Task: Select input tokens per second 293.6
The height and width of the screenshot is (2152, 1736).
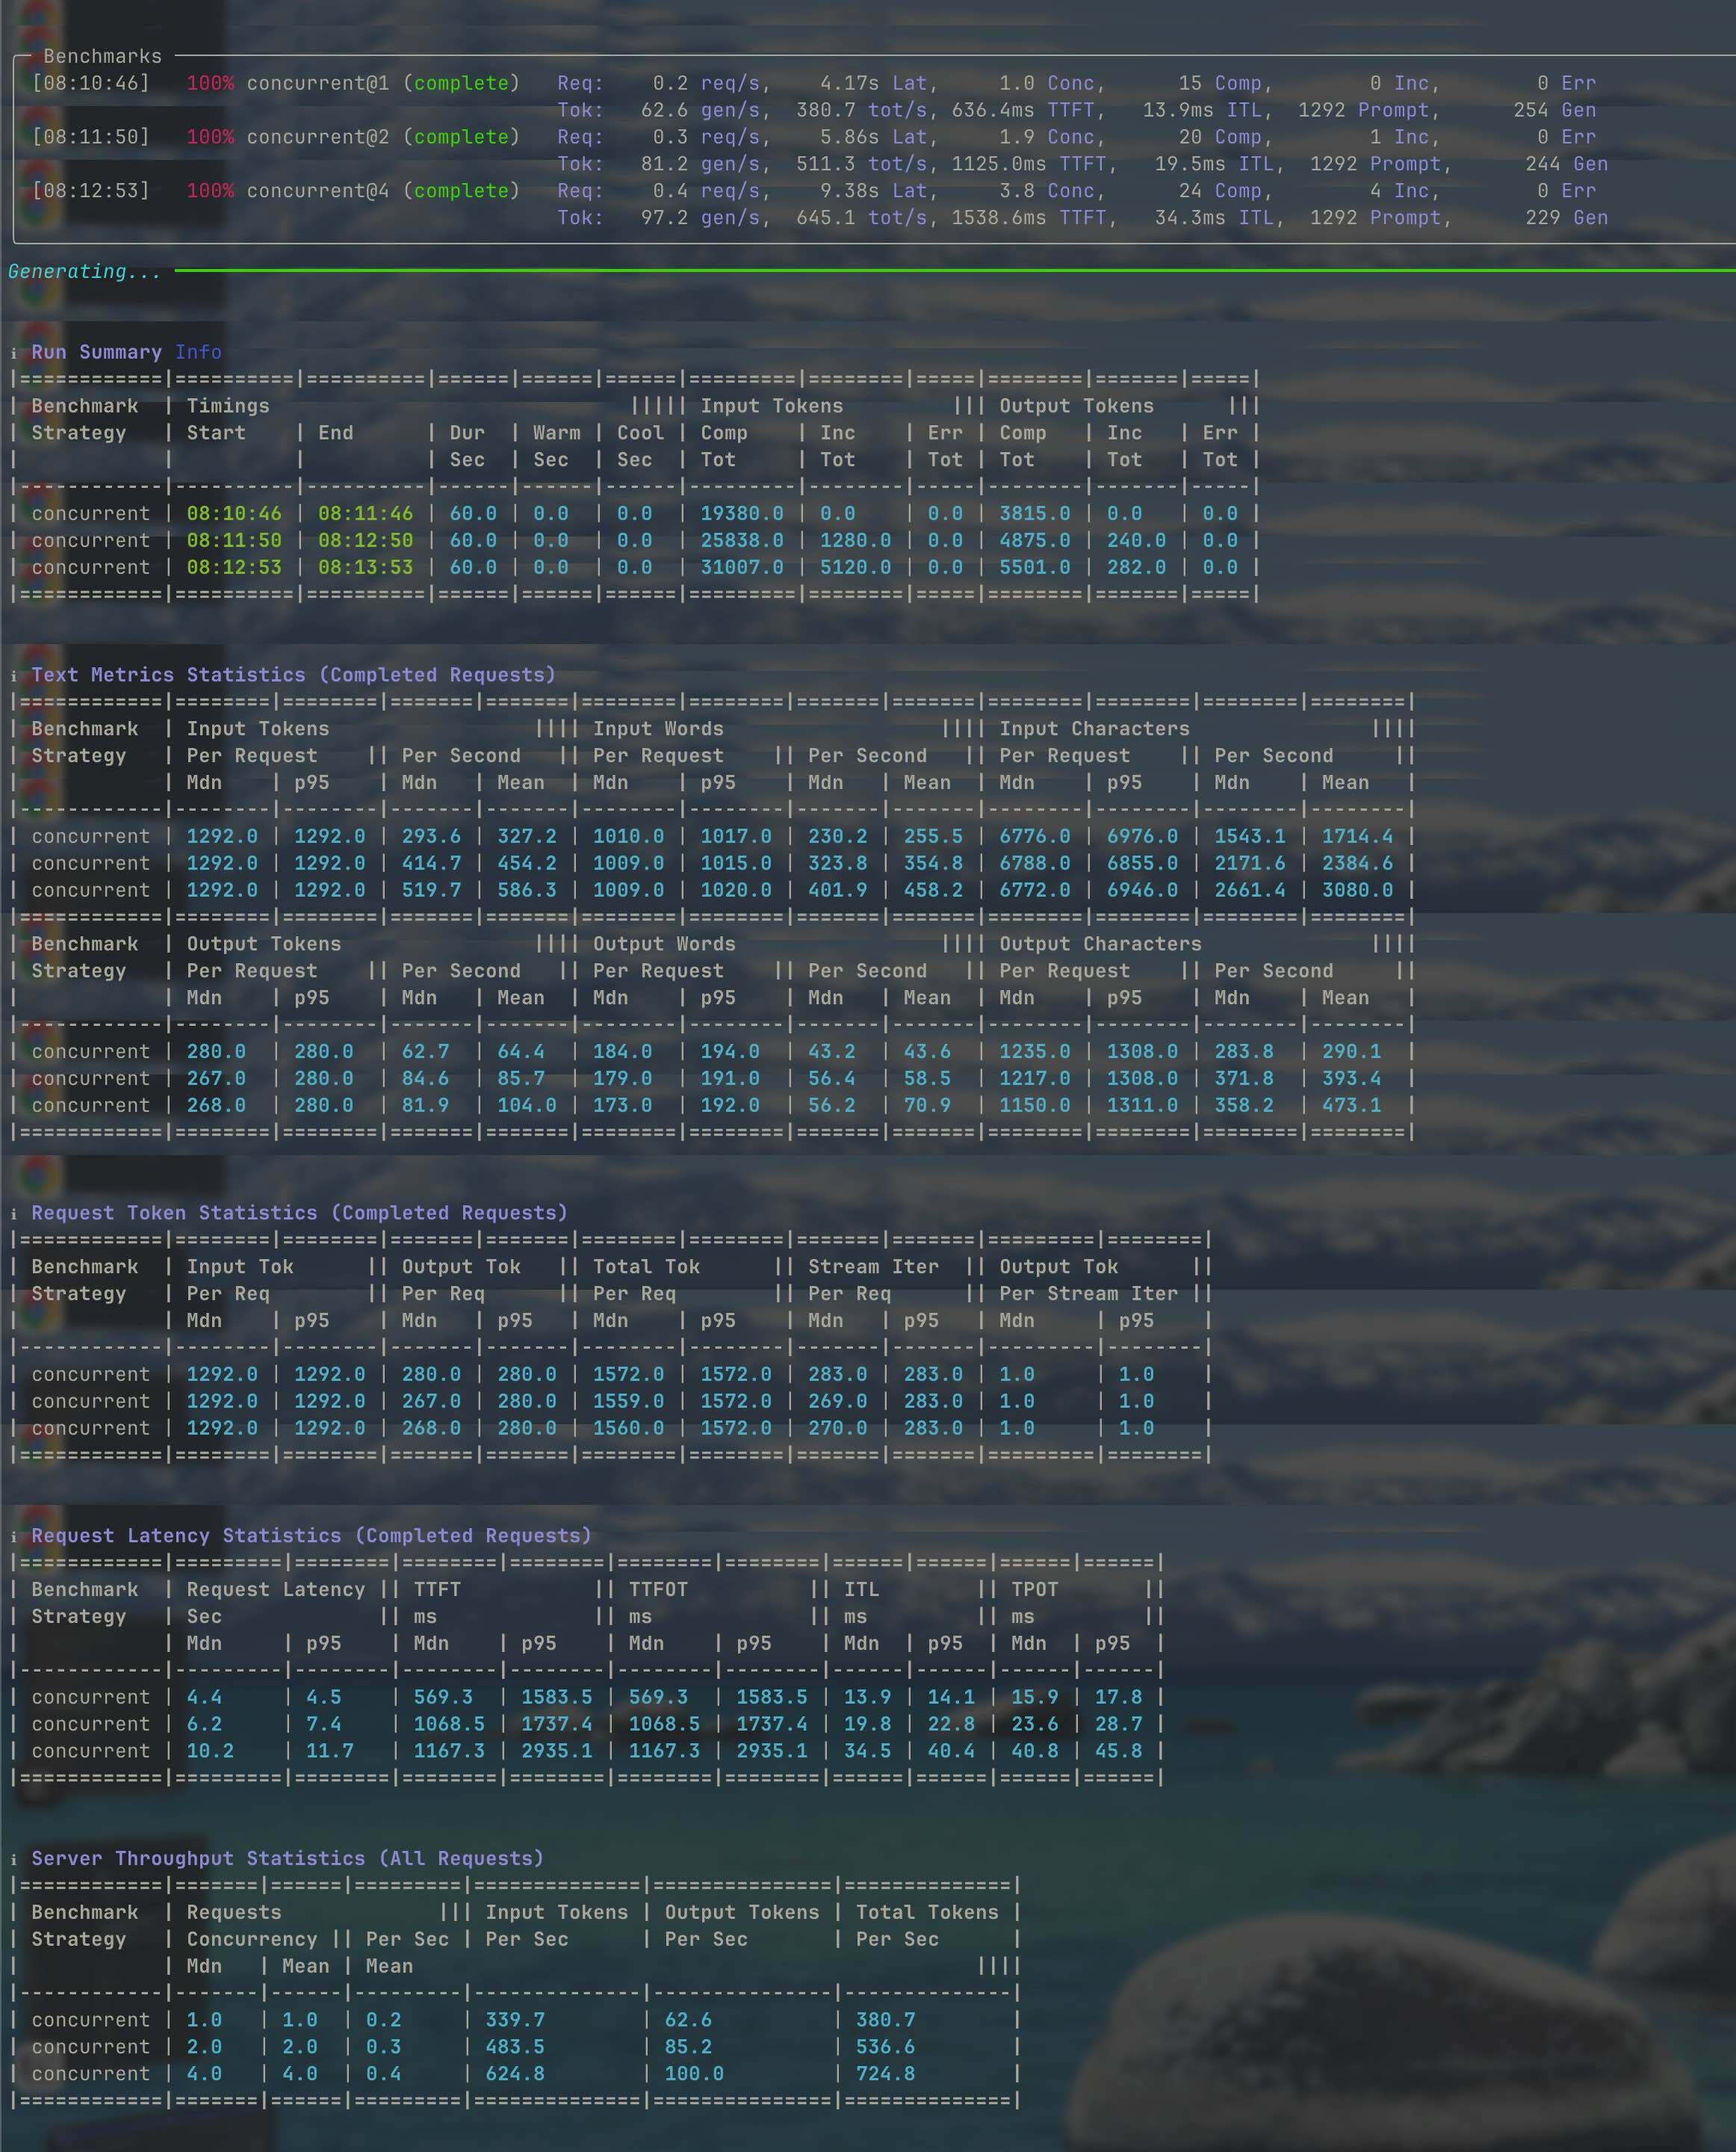Action: tap(431, 836)
